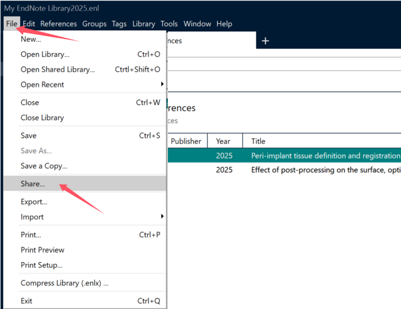Open the References menu

point(58,24)
